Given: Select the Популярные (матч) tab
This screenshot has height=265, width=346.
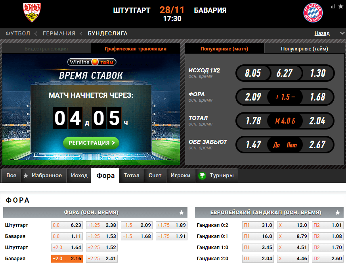Looking at the screenshot, I should pyautogui.click(x=224, y=48).
